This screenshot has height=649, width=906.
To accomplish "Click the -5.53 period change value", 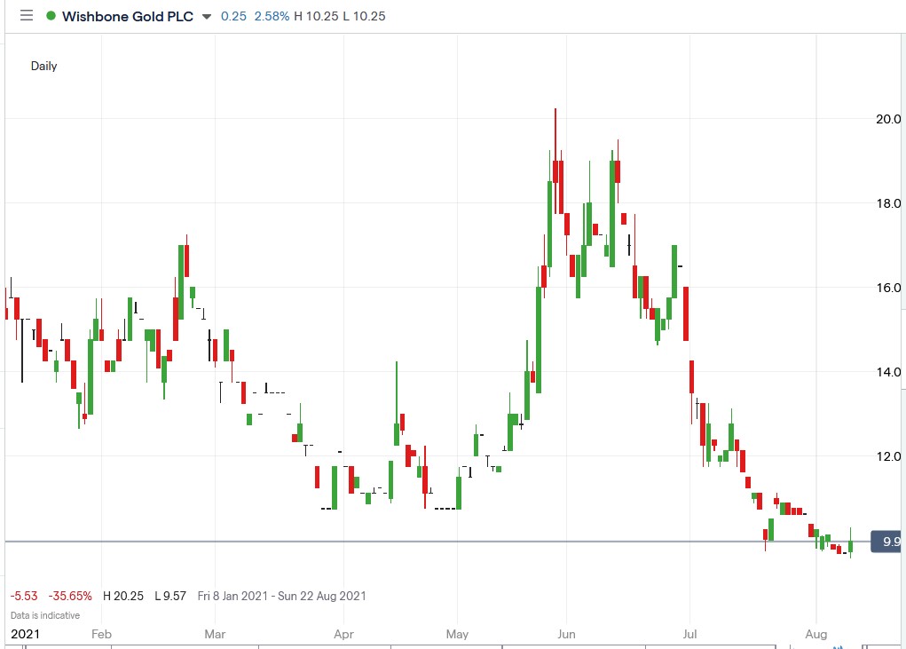I will [24, 596].
